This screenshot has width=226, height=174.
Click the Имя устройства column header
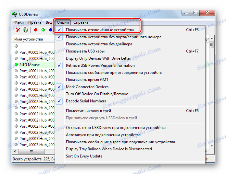point(34,39)
